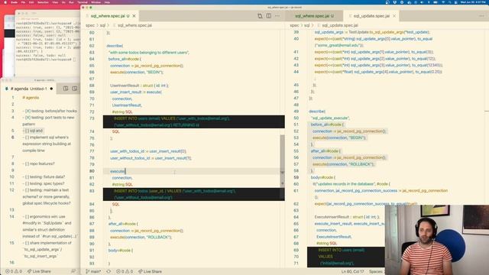
Task: Close the sql_update.spec.jai tab
Action: (394, 15)
